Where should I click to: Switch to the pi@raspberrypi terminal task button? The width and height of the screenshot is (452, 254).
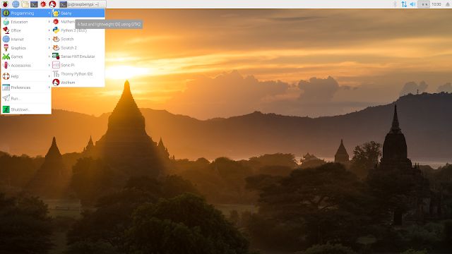83,4
